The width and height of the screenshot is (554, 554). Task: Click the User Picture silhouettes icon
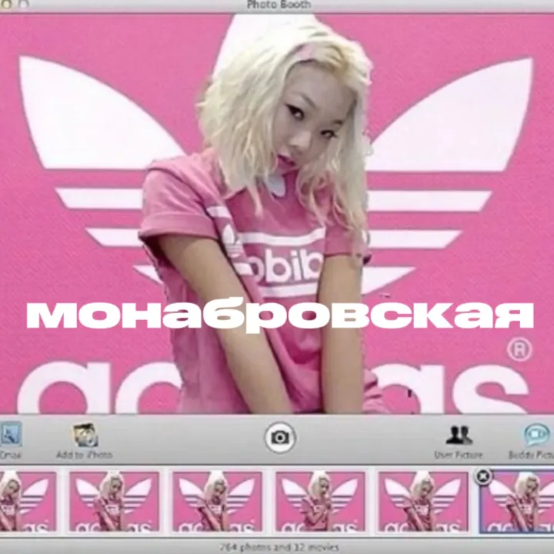(x=459, y=436)
